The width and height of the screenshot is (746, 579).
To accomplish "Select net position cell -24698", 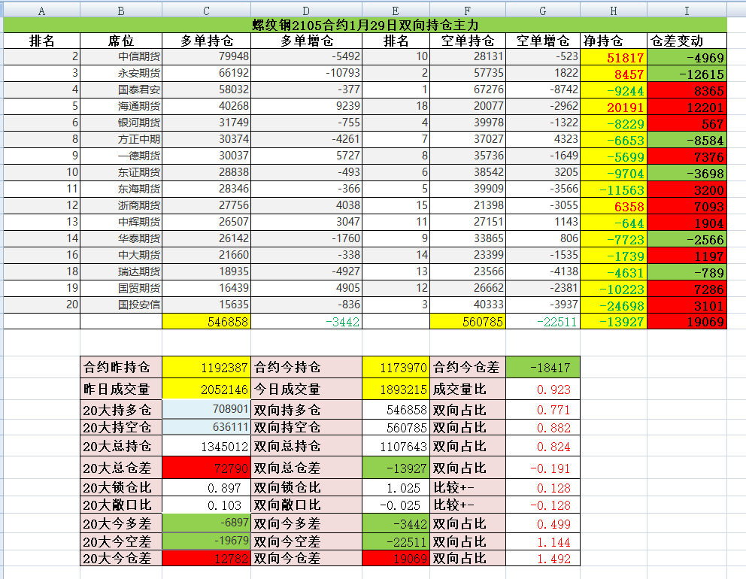I will pos(614,305).
